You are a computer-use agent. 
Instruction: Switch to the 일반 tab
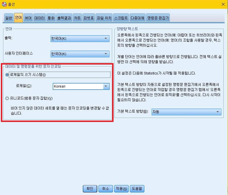(9, 18)
